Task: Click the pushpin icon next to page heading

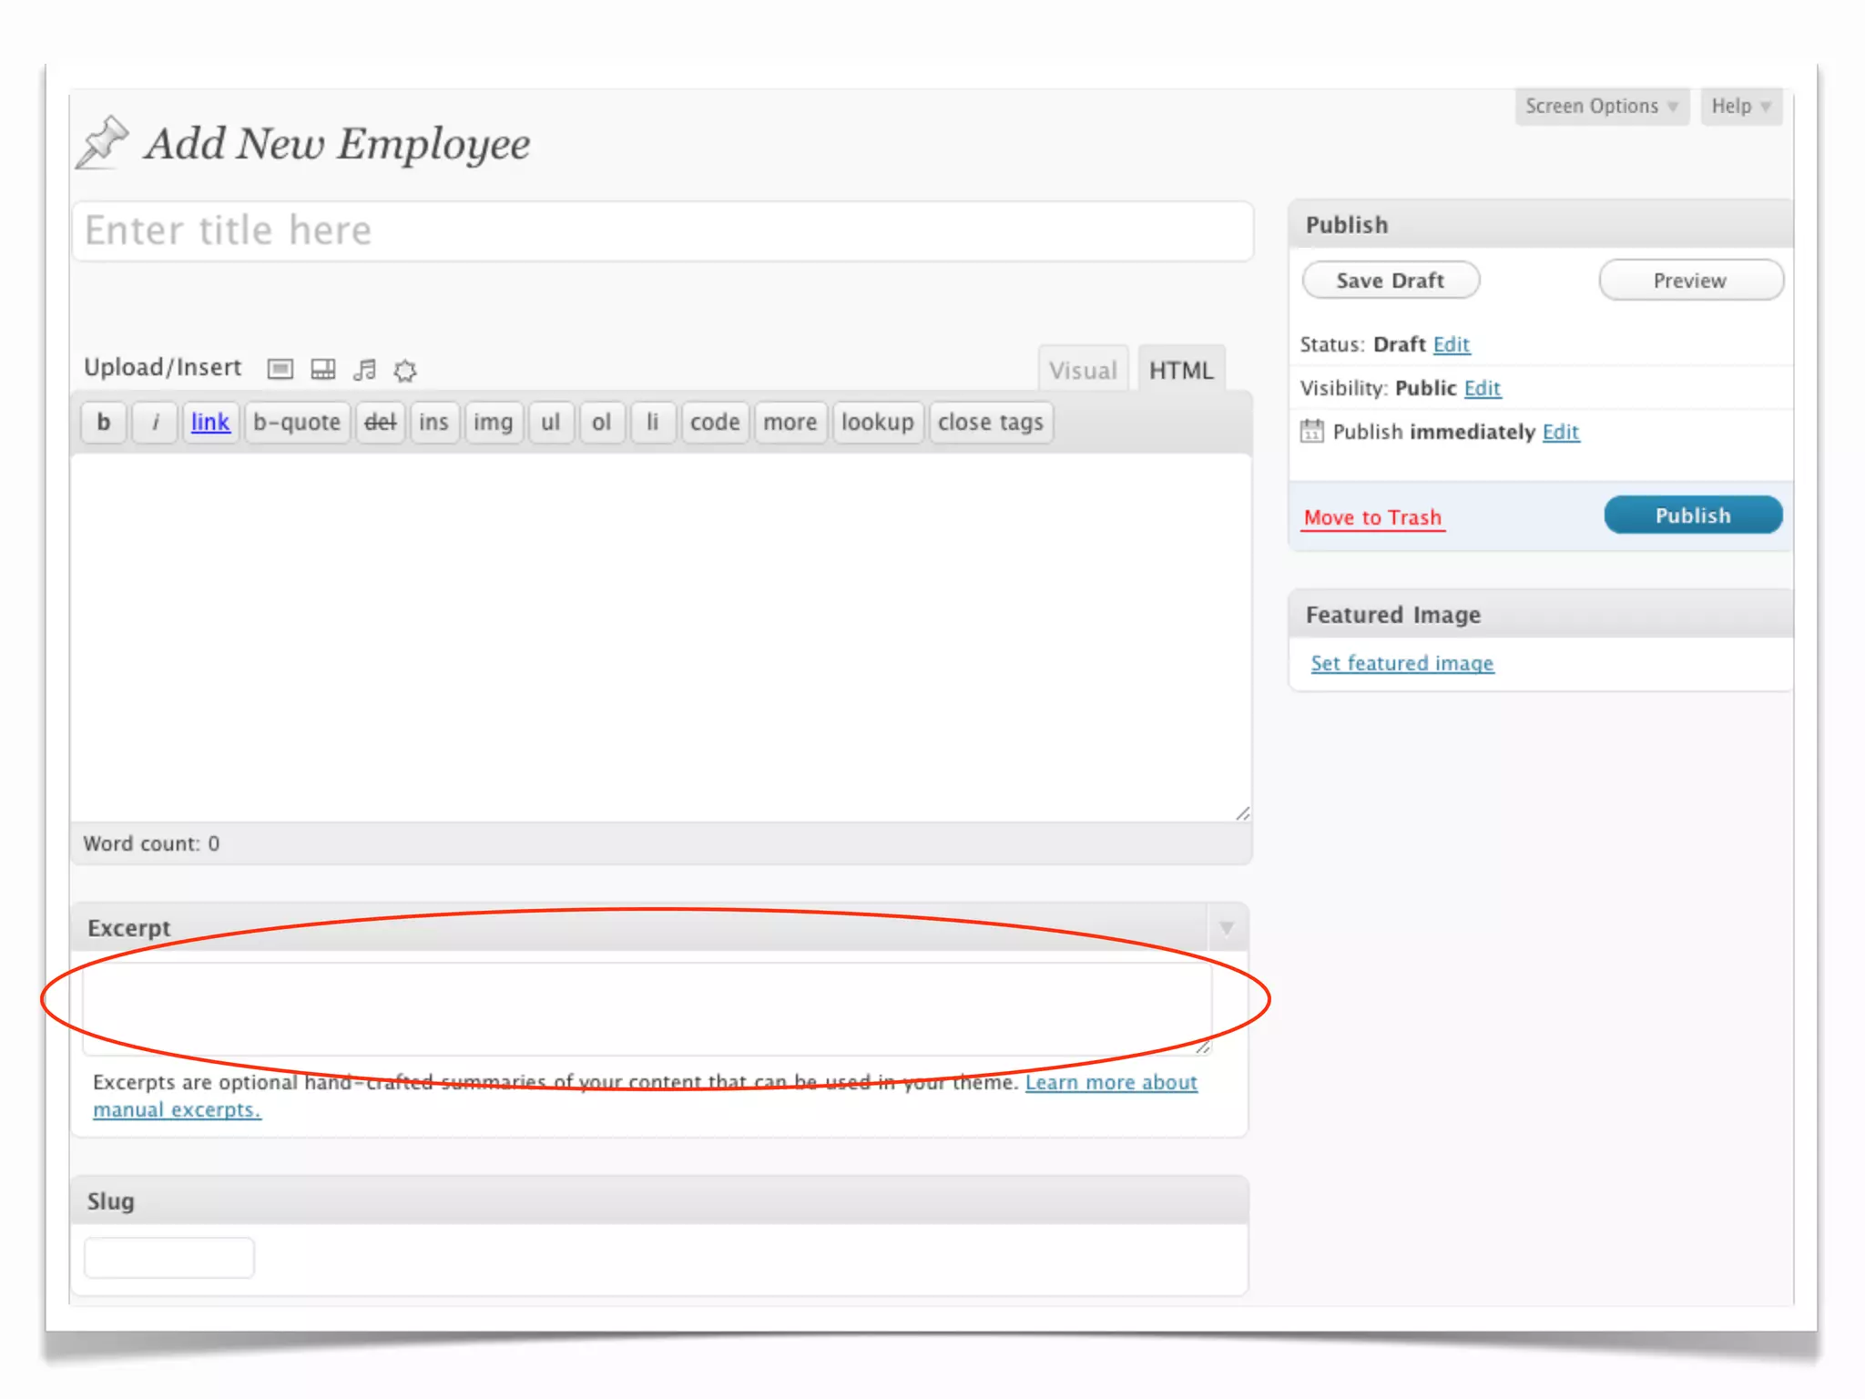Action: 102,143
